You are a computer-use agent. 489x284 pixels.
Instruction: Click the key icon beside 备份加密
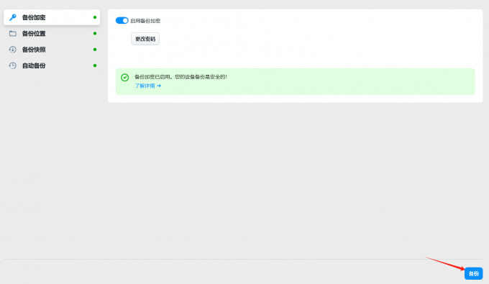13,17
